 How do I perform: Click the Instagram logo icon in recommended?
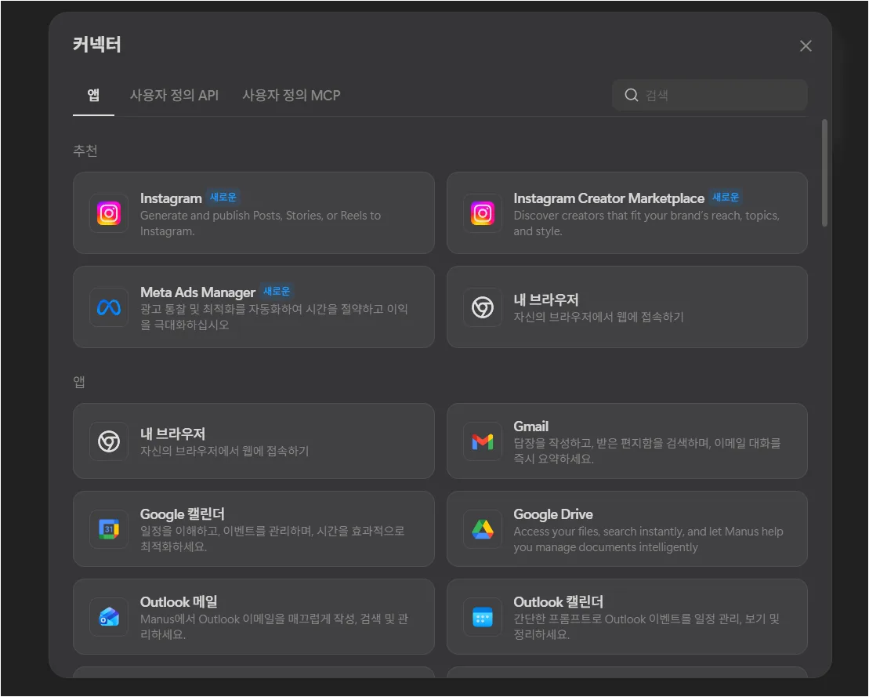[109, 213]
